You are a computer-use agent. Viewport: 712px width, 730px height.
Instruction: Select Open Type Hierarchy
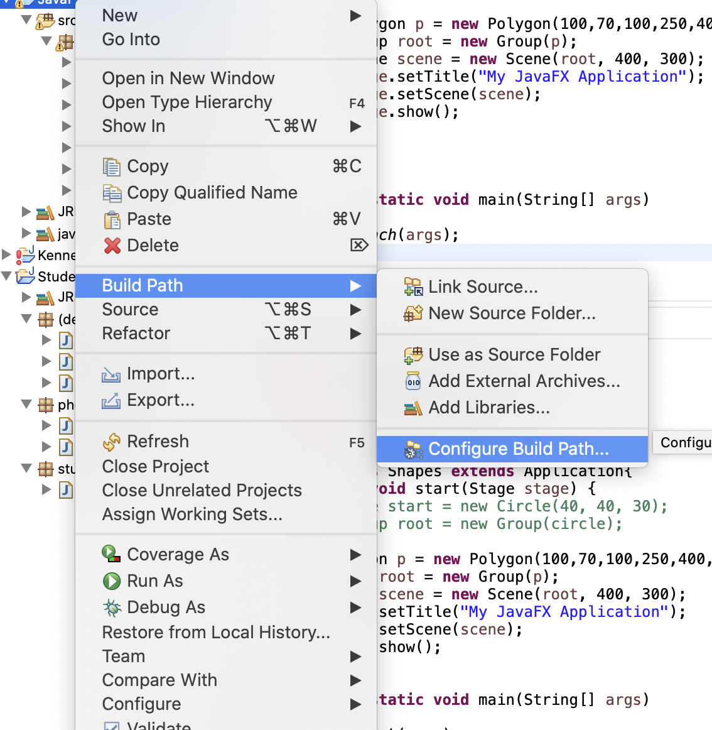click(x=225, y=102)
